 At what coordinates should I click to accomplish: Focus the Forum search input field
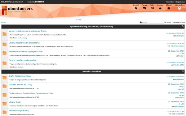(x=153, y=22)
